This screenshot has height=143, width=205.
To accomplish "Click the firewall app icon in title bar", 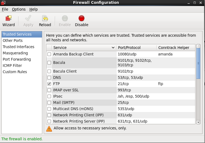I will click(x=3, y=3).
